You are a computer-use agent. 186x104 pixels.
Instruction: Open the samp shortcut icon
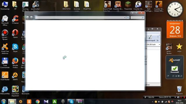(x=169, y=49)
